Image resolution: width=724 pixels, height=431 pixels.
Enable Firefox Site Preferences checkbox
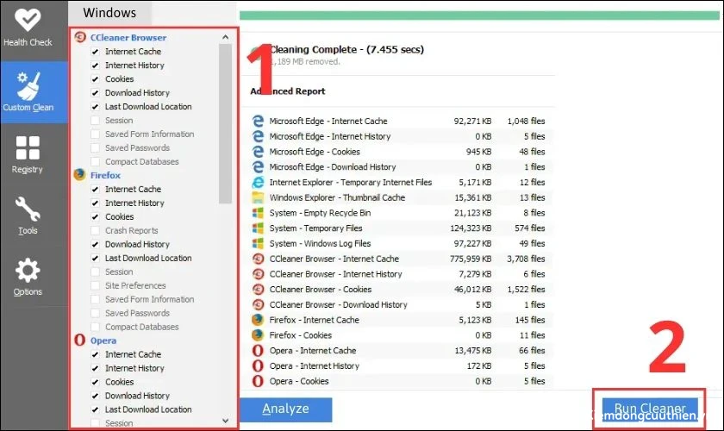(x=95, y=285)
